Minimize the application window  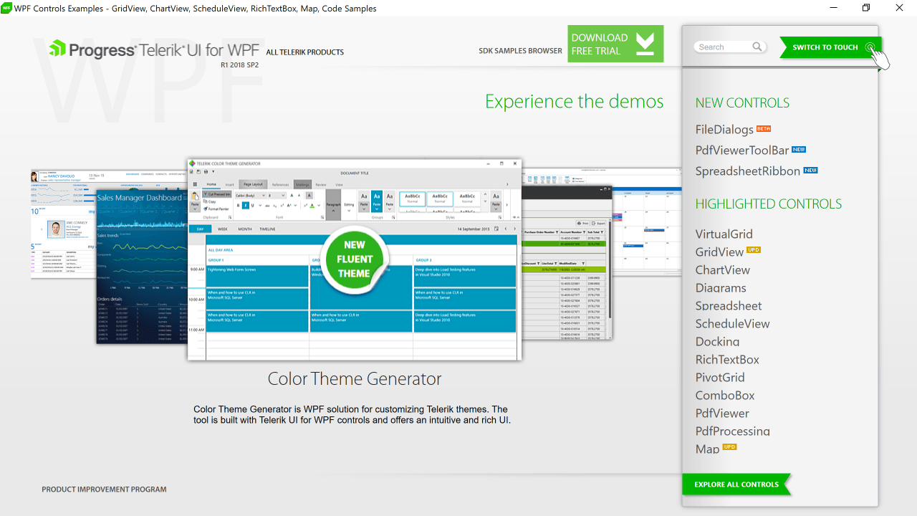tap(834, 8)
